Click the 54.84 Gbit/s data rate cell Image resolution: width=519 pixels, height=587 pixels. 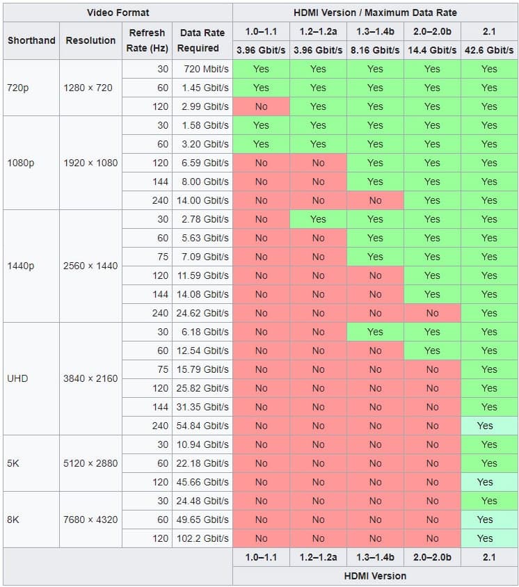[x=202, y=426]
